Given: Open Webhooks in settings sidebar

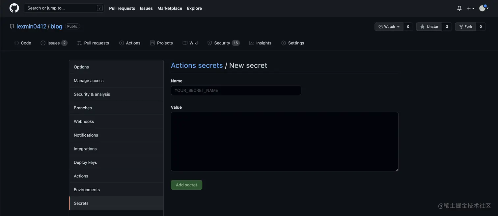Looking at the screenshot, I should point(116,121).
